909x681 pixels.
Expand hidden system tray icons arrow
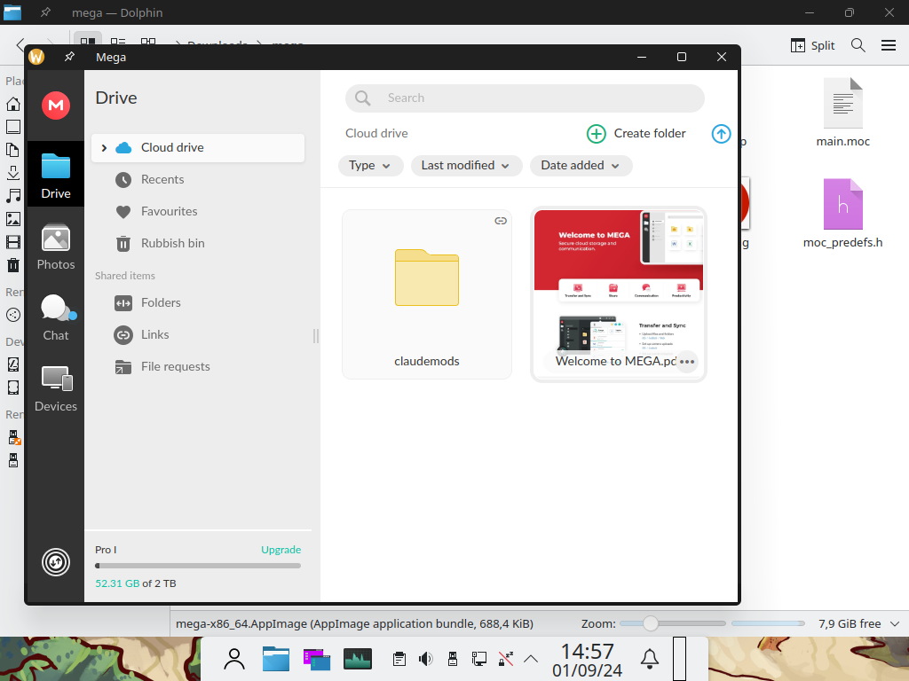tap(531, 659)
